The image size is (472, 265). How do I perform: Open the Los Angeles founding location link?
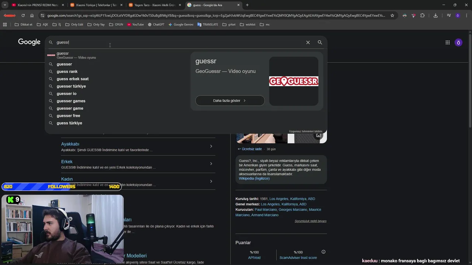tap(292, 199)
